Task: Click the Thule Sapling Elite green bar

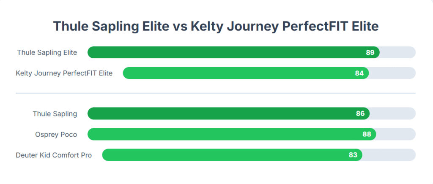Action: pyautogui.click(x=233, y=52)
